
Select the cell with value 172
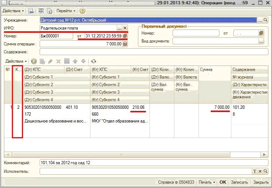coord(57,114)
